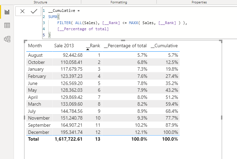Click the top-center visual resize handle

click(123, 40)
